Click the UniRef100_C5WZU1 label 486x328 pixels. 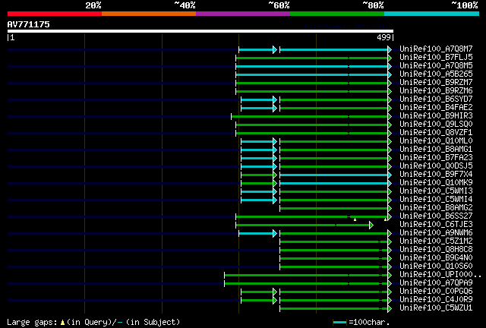(436, 308)
